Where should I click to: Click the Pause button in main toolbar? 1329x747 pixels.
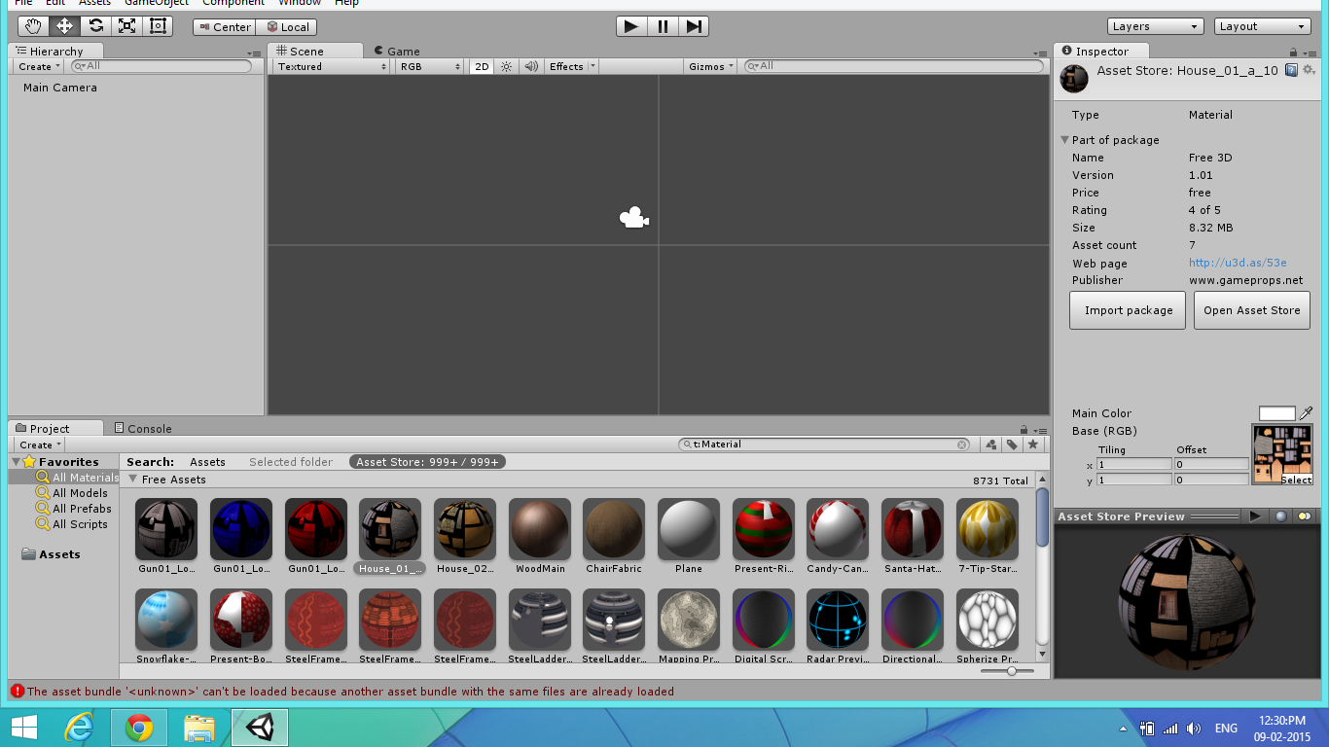coord(663,26)
